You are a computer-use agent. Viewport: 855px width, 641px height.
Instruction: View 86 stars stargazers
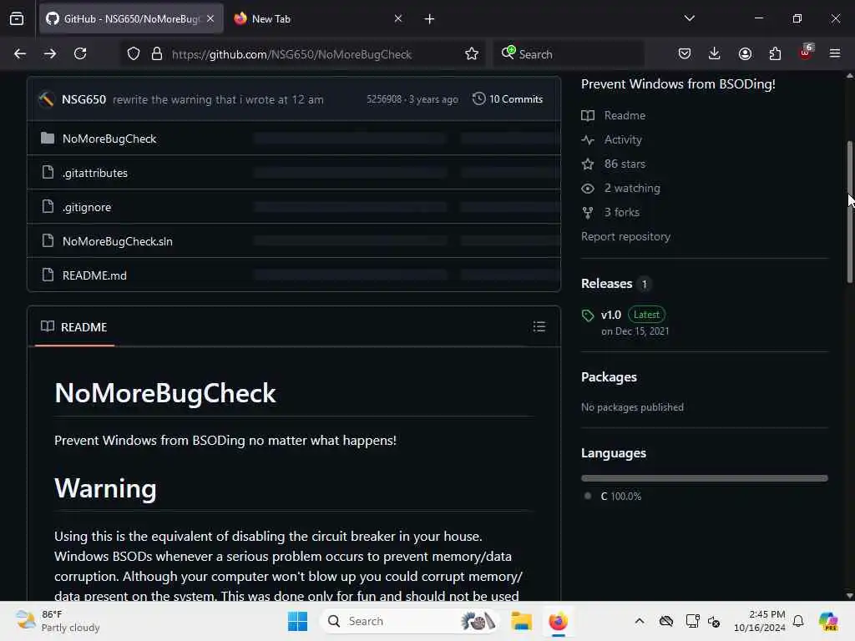click(x=625, y=164)
